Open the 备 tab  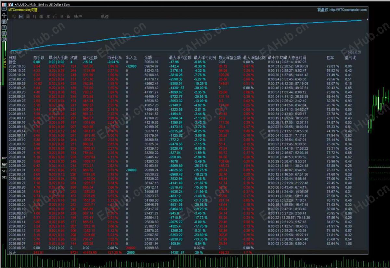pos(68,17)
